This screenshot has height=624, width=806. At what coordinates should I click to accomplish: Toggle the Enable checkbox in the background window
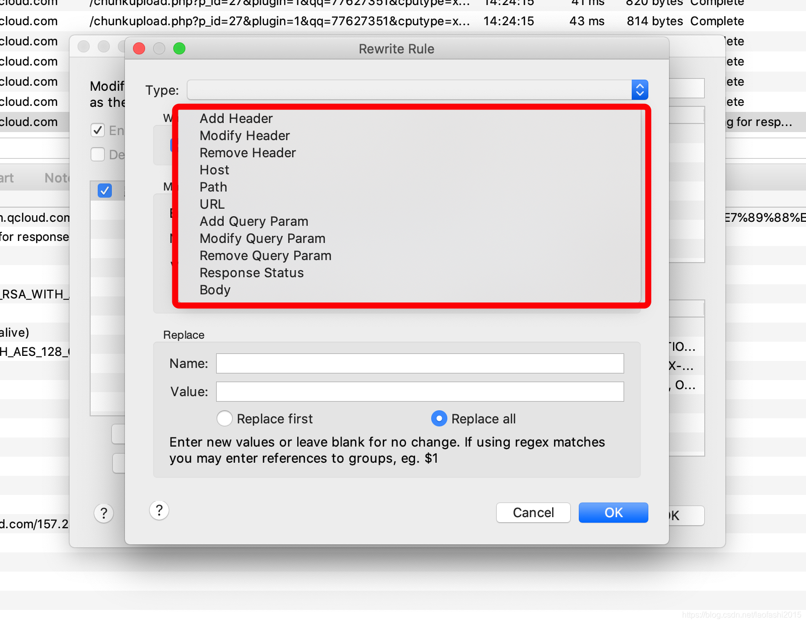coord(98,130)
